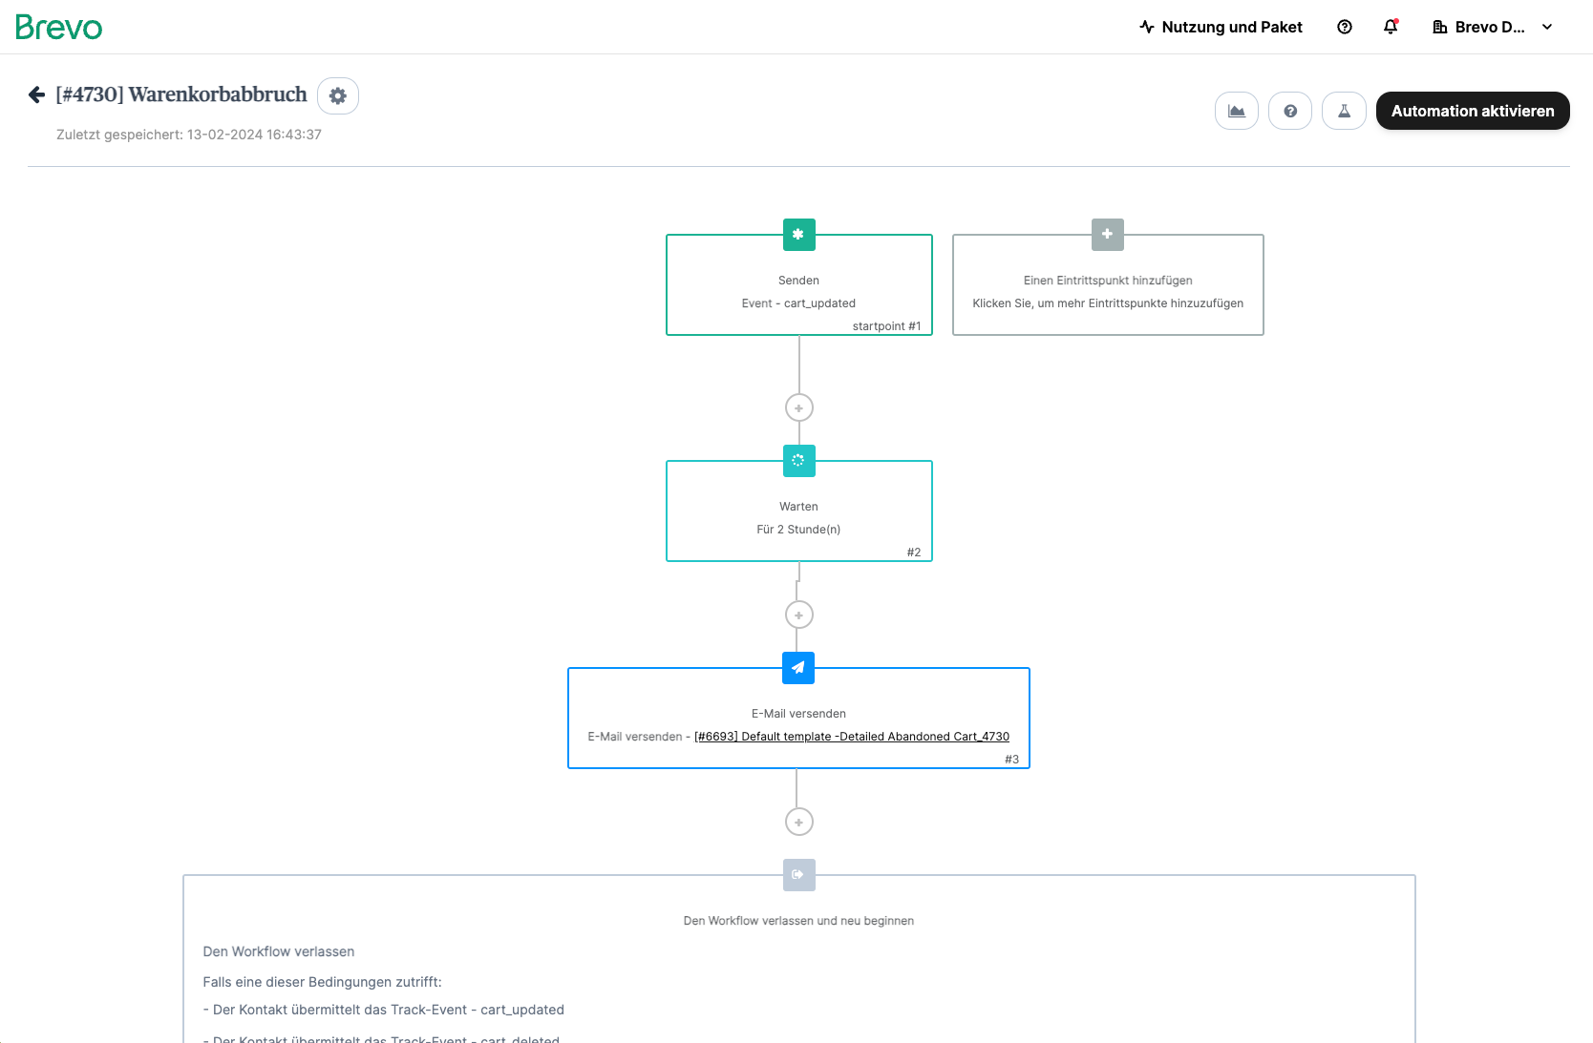This screenshot has width=1593, height=1043.
Task: Click the '#2' step label
Action: [x=914, y=553]
